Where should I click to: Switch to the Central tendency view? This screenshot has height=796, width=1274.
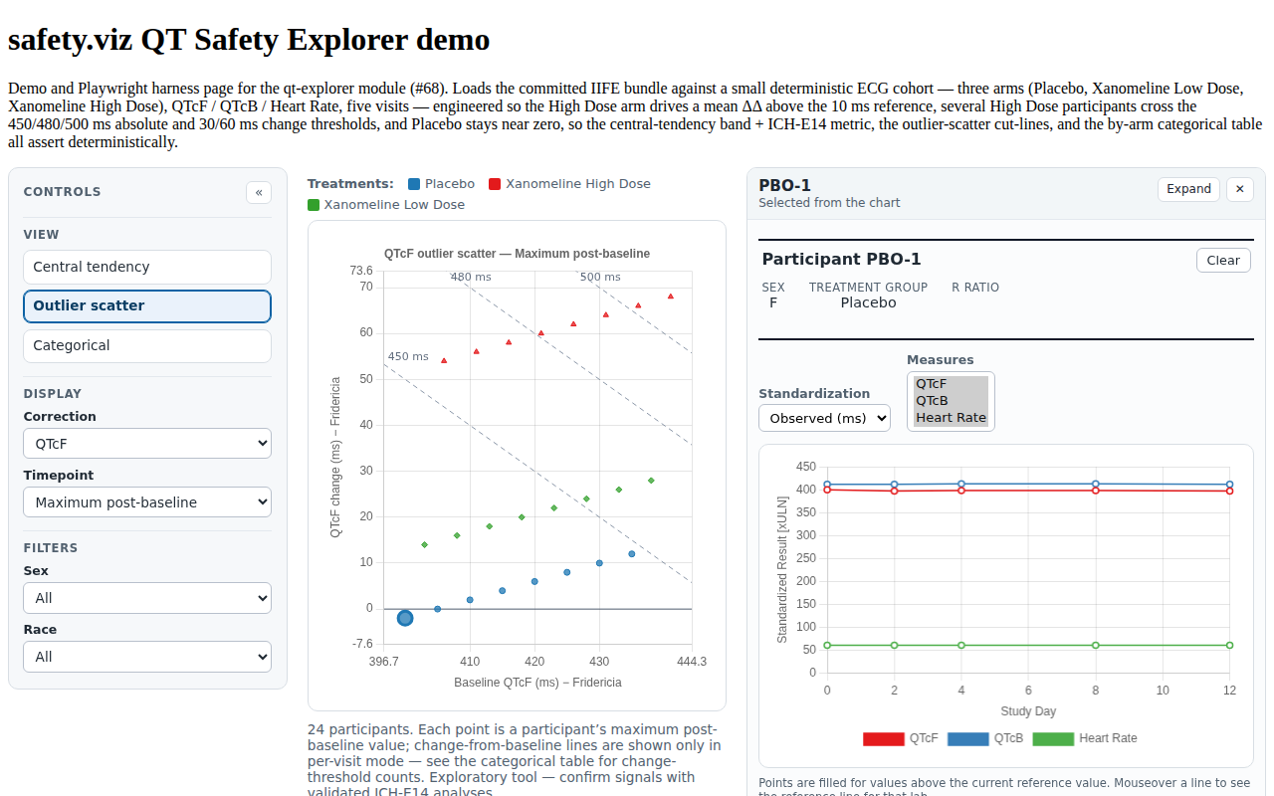tap(147, 267)
